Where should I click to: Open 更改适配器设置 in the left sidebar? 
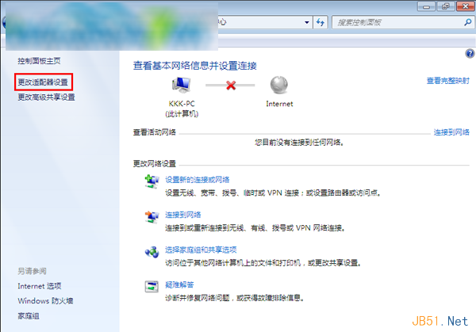[45, 82]
